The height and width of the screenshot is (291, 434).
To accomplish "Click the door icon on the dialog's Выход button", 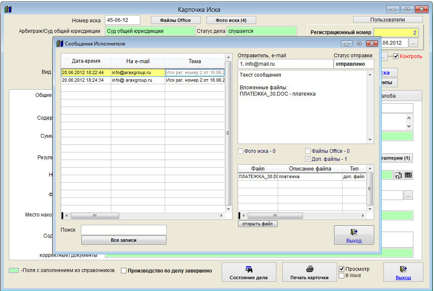I will click(x=354, y=232).
